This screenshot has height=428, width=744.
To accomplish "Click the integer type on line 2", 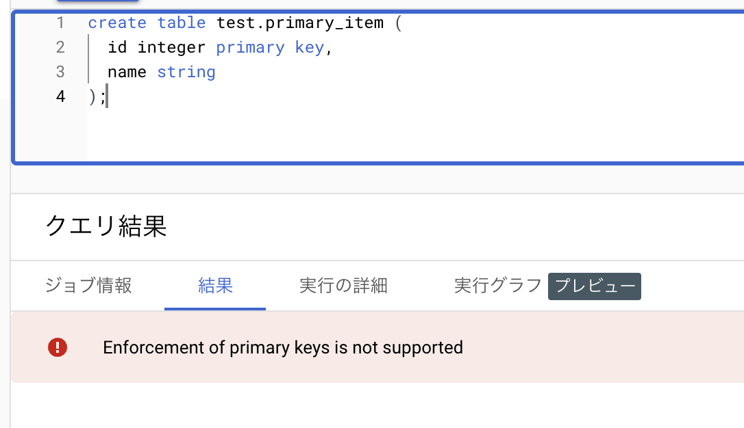I will click(171, 47).
